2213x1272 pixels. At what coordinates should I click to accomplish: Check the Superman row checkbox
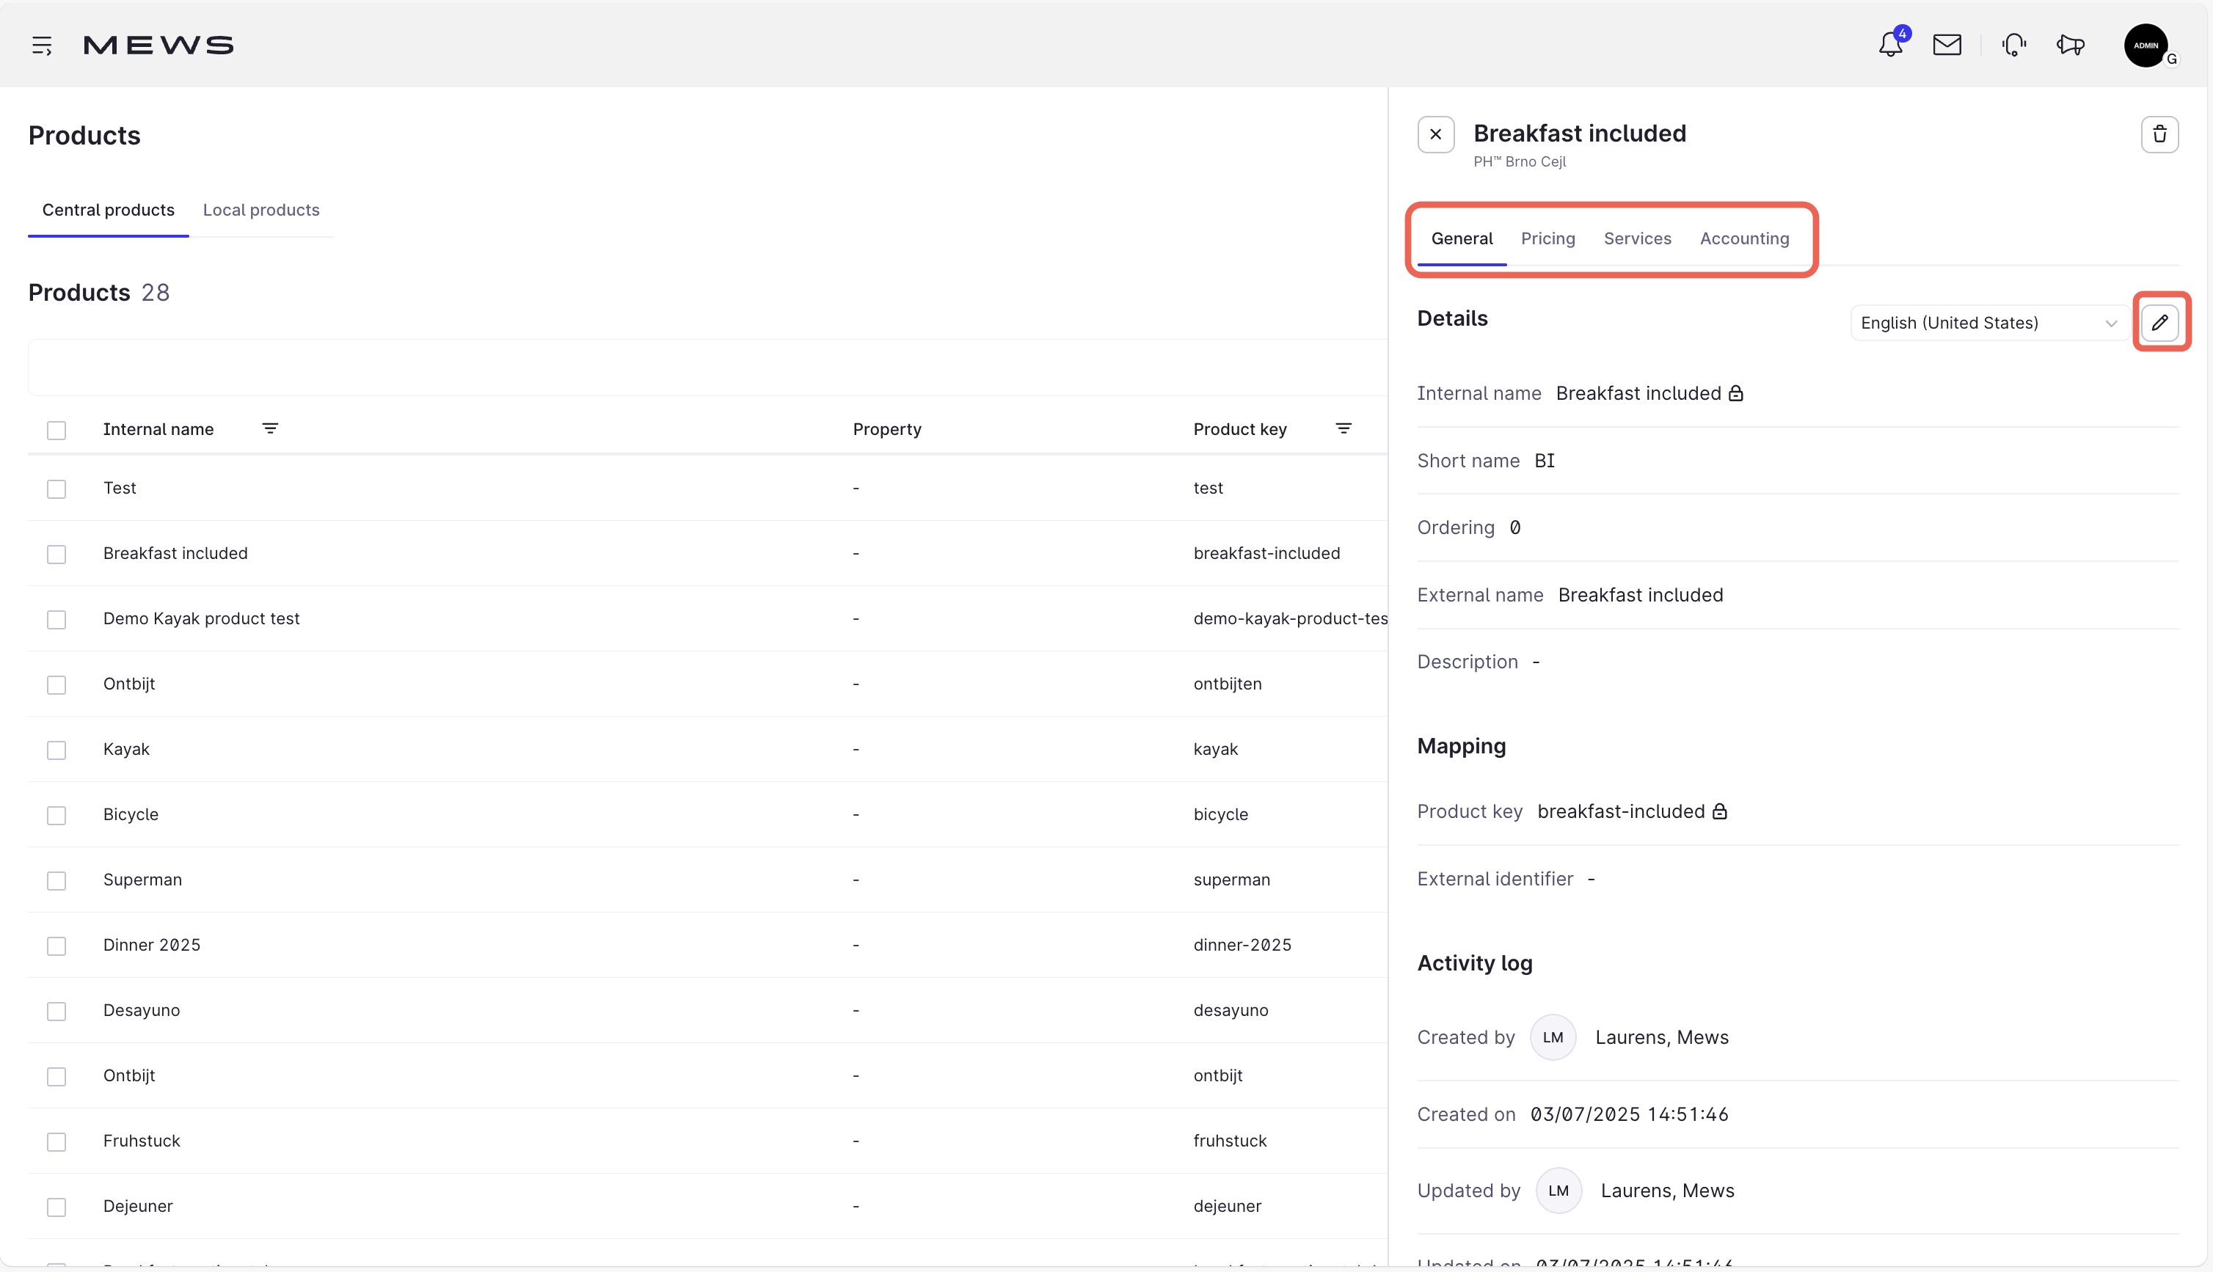click(x=56, y=880)
